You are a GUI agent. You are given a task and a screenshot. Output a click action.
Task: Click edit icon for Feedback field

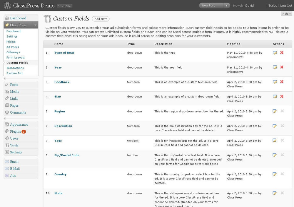275,82
